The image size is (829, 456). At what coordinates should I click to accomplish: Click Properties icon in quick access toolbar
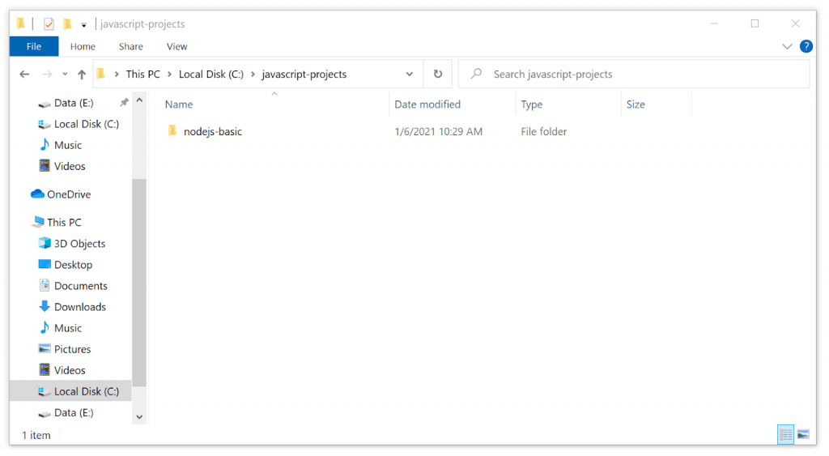tap(49, 24)
